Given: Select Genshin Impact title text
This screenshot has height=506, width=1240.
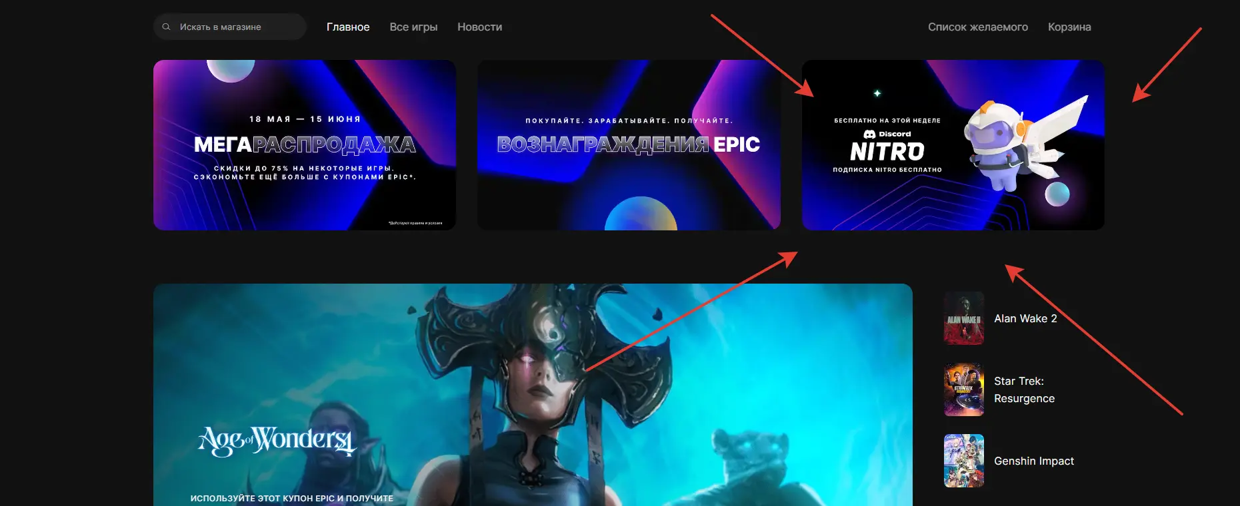Looking at the screenshot, I should [1034, 461].
